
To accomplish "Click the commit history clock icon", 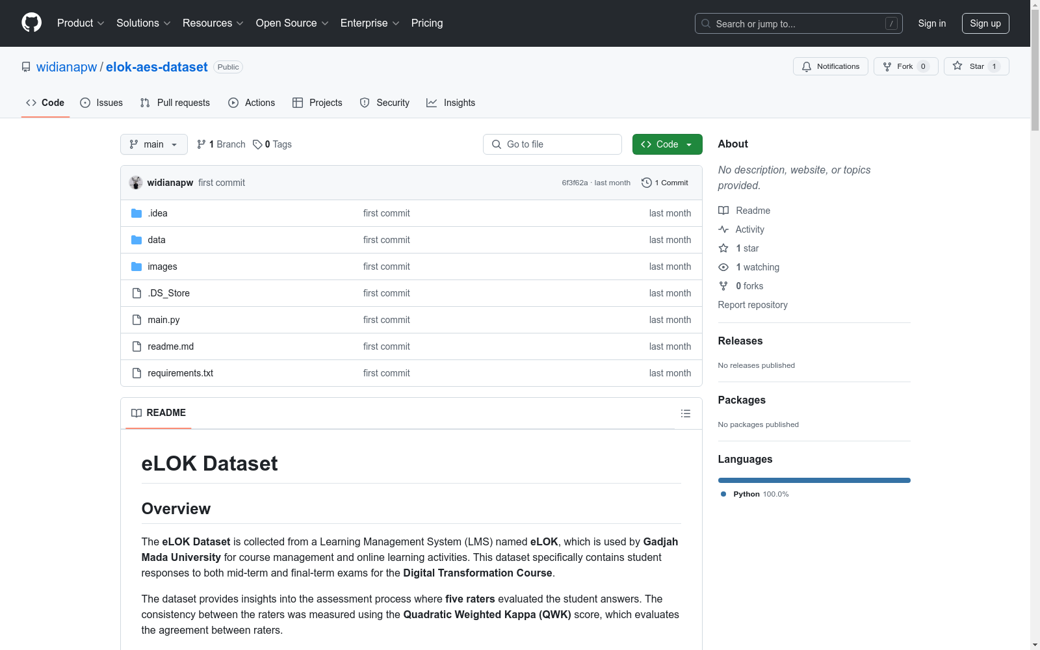I will 646,183.
